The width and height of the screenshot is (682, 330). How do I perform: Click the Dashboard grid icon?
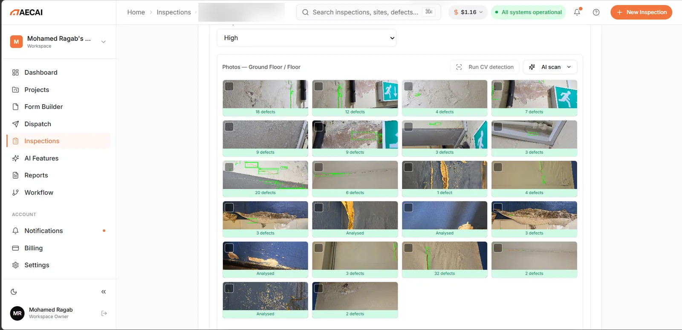(x=16, y=72)
